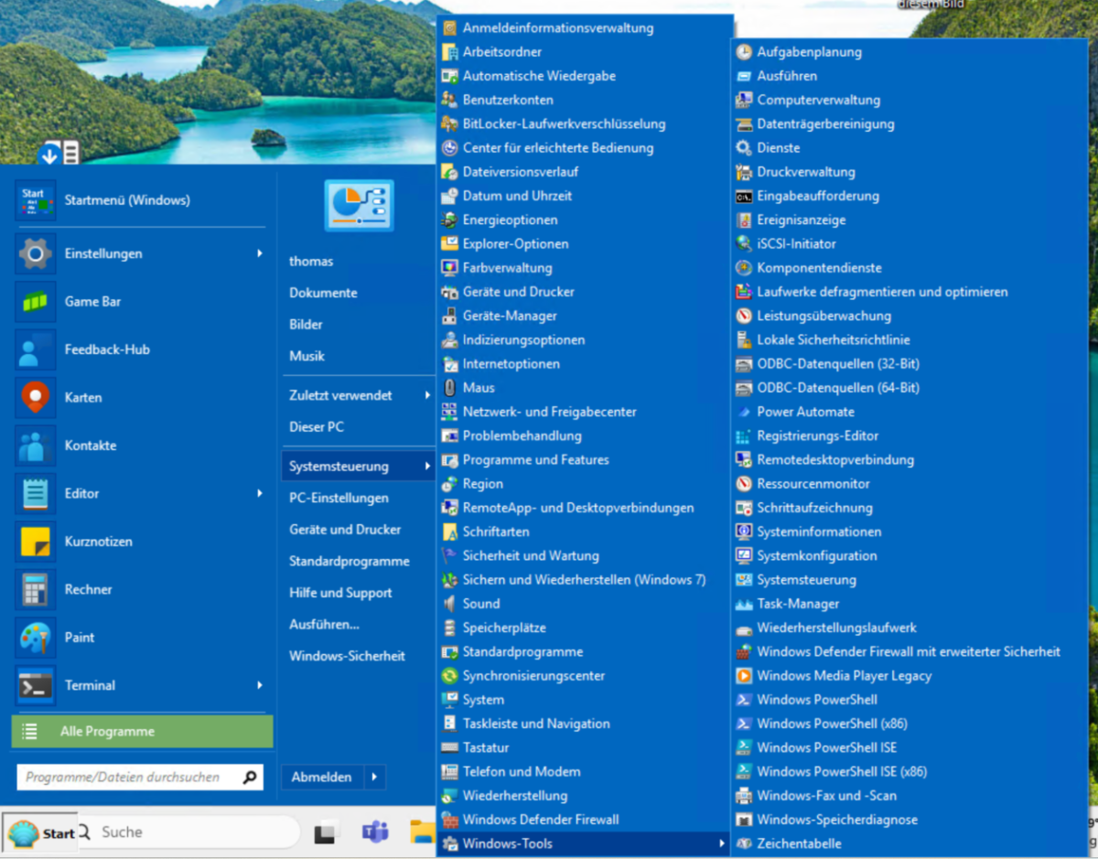Screen dimensions: 1098x859
Task: Expand the Editor submenu arrow
Action: pyautogui.click(x=260, y=493)
